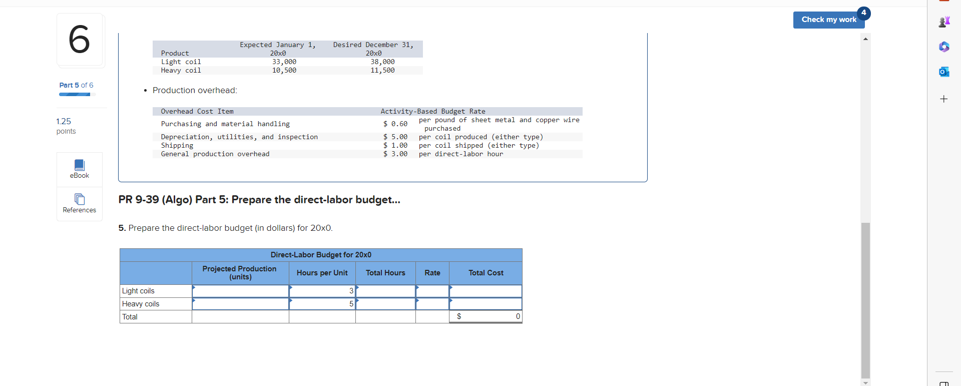
Task: Select Light coils hours per unit cell
Action: click(322, 291)
